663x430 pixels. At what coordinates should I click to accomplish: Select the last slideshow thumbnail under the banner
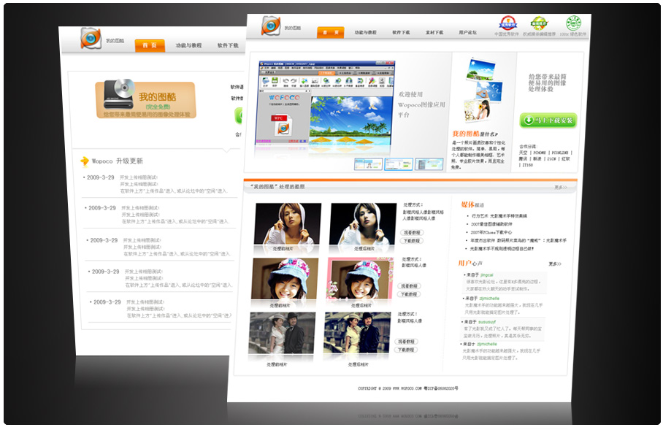click(429, 164)
